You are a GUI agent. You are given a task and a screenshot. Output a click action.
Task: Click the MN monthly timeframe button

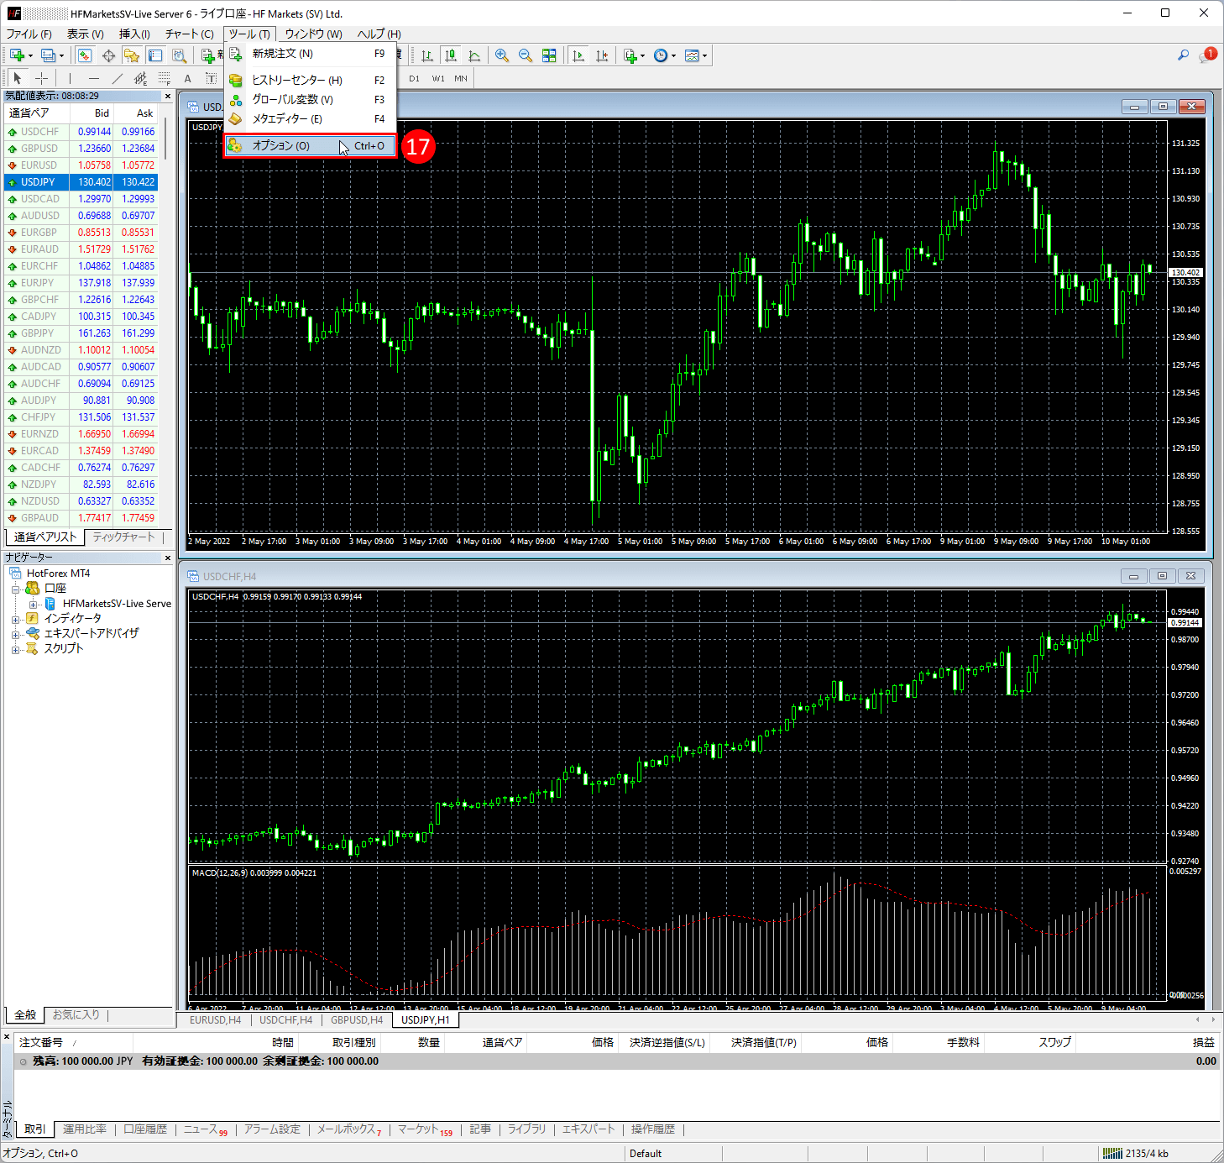461,78
